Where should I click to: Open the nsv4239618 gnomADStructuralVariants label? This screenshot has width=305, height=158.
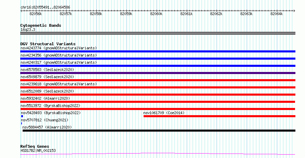coord(59,84)
